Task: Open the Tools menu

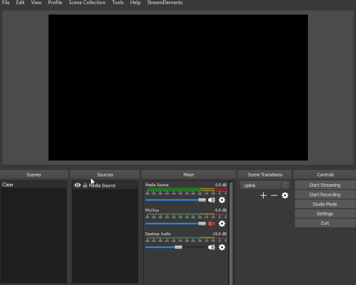Action: point(118,3)
